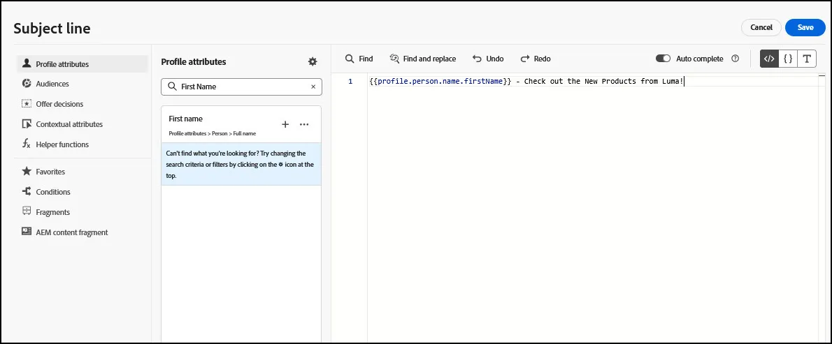Click the Profile attributes person icon
This screenshot has height=344, width=832.
pos(27,64)
